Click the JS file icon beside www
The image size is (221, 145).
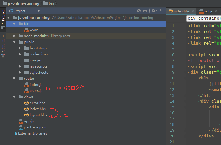click(x=27, y=30)
